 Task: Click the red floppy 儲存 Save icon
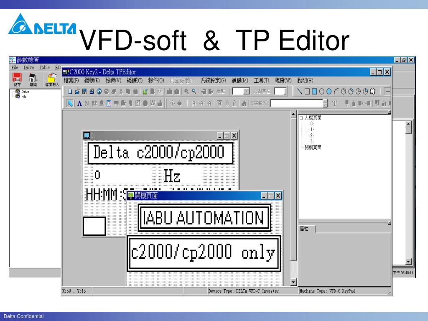[17, 79]
